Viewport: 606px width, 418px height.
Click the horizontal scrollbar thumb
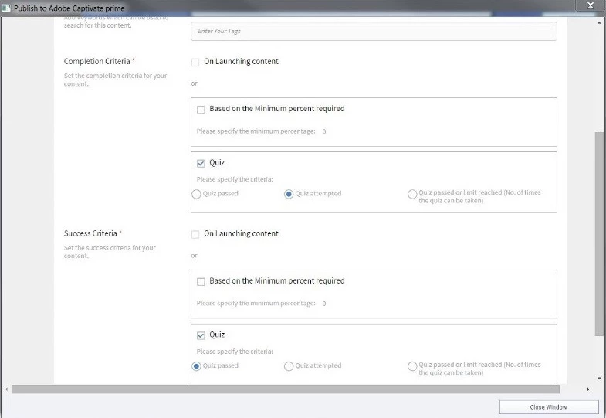(x=286, y=389)
